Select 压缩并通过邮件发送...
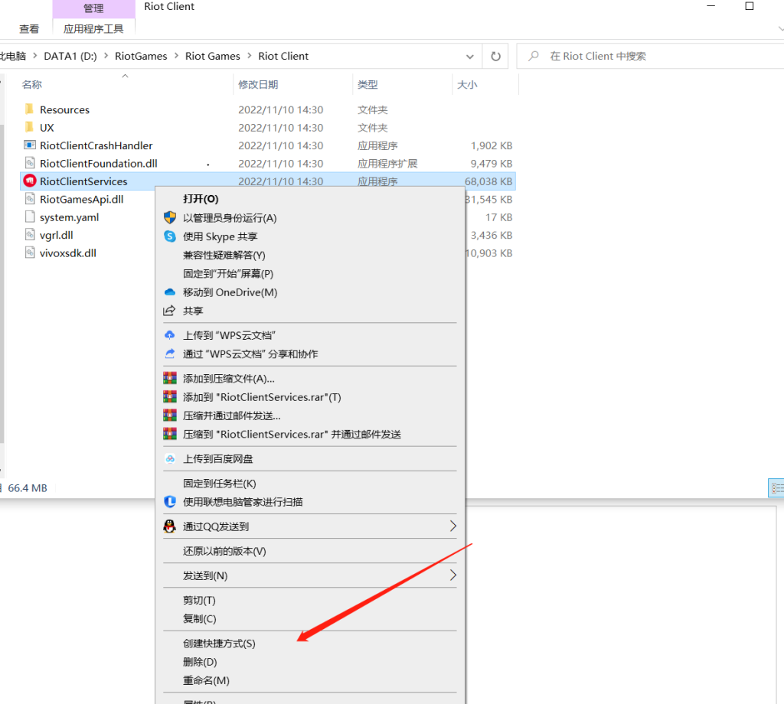 point(231,416)
